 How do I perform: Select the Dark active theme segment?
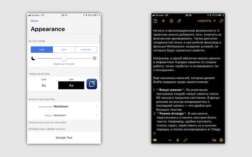(64, 50)
